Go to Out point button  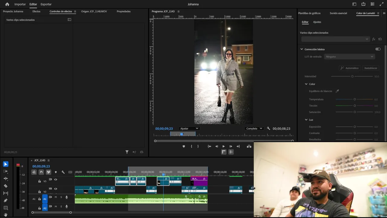[x=238, y=146]
